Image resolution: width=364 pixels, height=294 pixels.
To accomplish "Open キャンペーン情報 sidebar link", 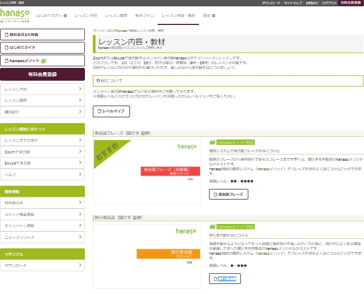I will point(42,226).
